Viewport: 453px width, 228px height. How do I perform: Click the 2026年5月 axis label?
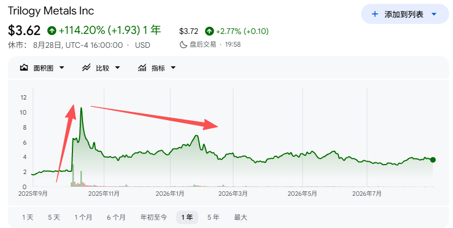[302, 194]
